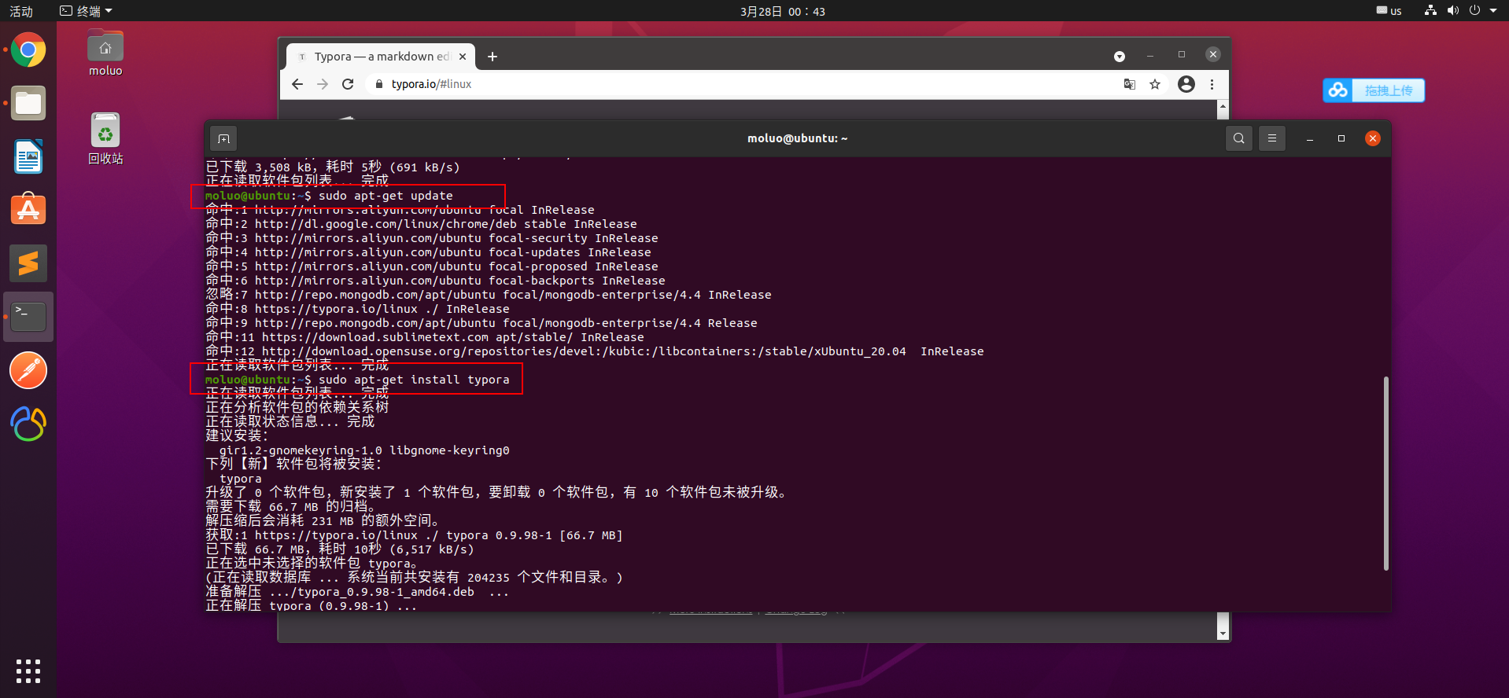Screen dimensions: 1509x698
Task: Open Ubuntu Software from the dock
Action: 28,210
